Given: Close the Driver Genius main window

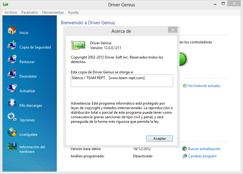Looking at the screenshot, I should pyautogui.click(x=234, y=3).
